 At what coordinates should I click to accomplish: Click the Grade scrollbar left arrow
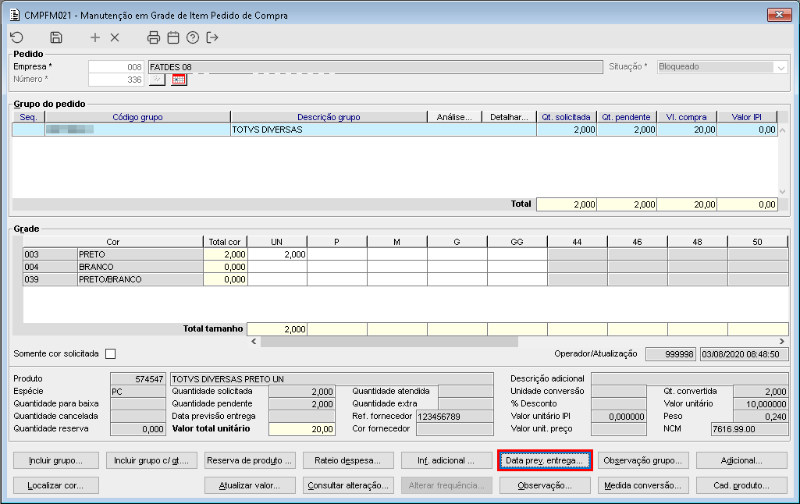[254, 341]
